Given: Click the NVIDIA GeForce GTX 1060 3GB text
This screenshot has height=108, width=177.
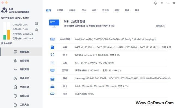Looking at the screenshot, I should pyautogui.click(x=97, y=55).
